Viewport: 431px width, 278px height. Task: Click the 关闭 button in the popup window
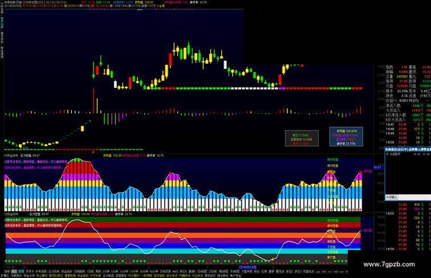(x=391, y=197)
